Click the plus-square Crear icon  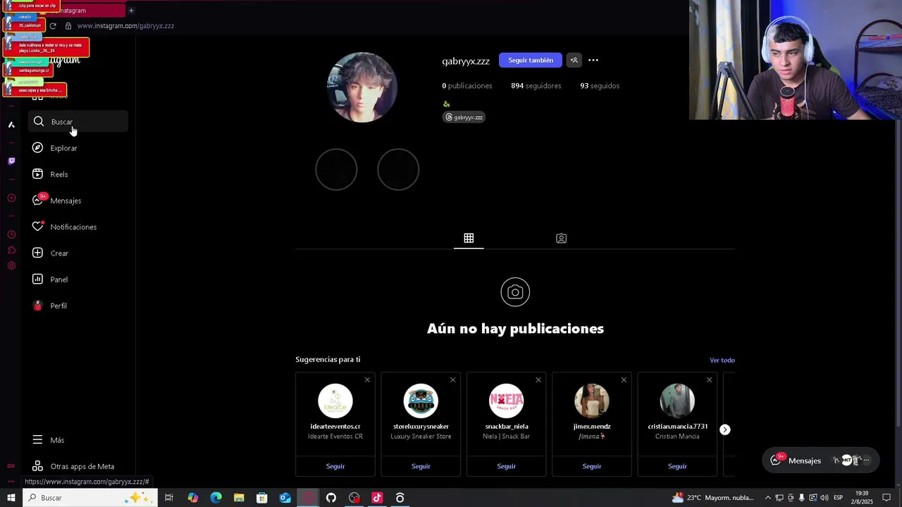click(x=38, y=253)
